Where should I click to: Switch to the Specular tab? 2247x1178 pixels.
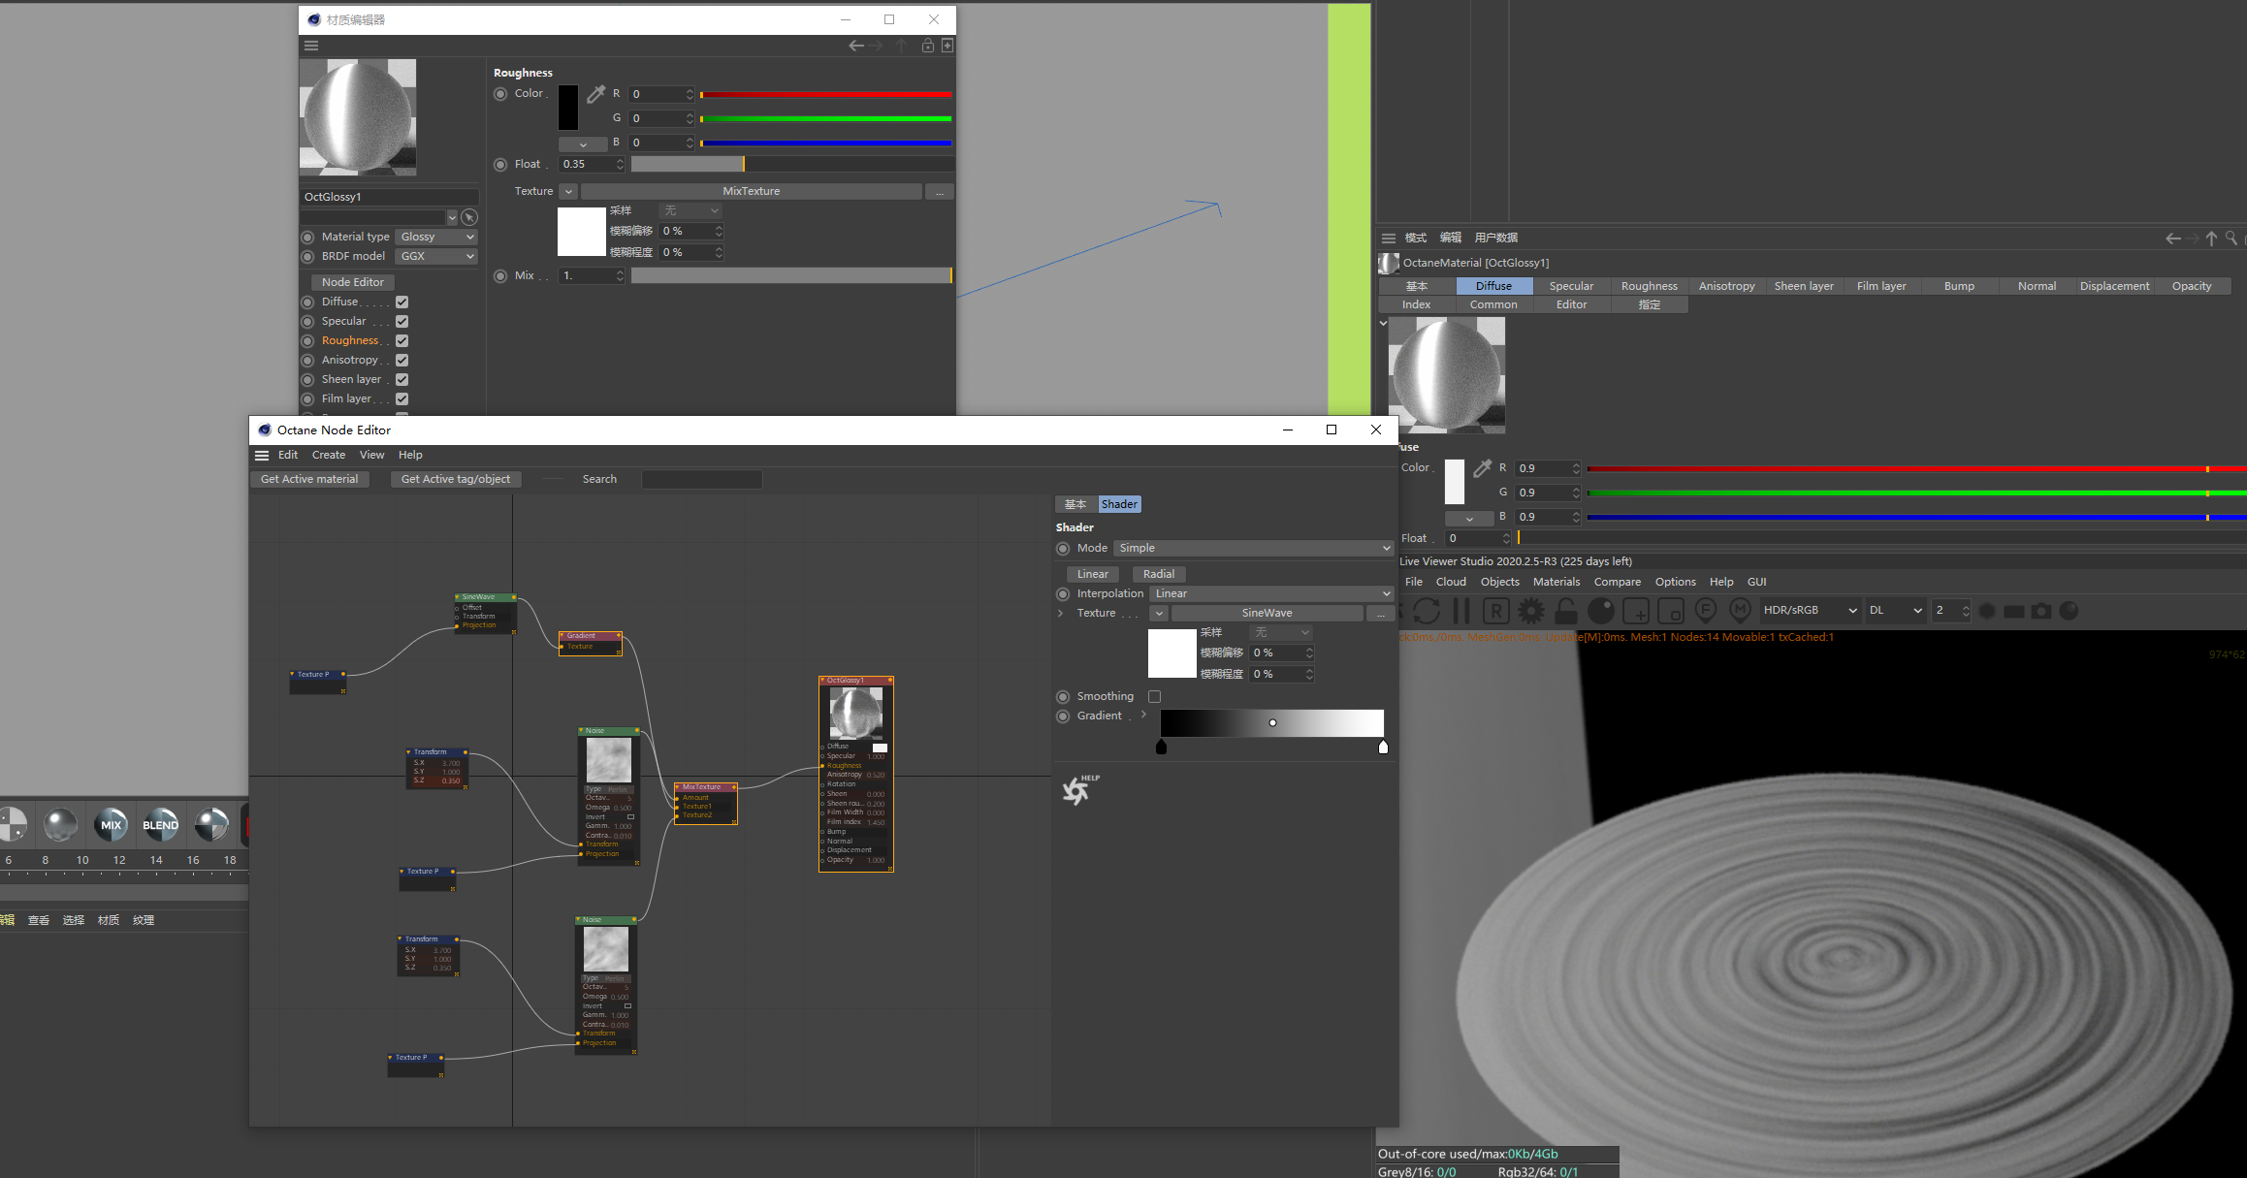coord(1571,286)
